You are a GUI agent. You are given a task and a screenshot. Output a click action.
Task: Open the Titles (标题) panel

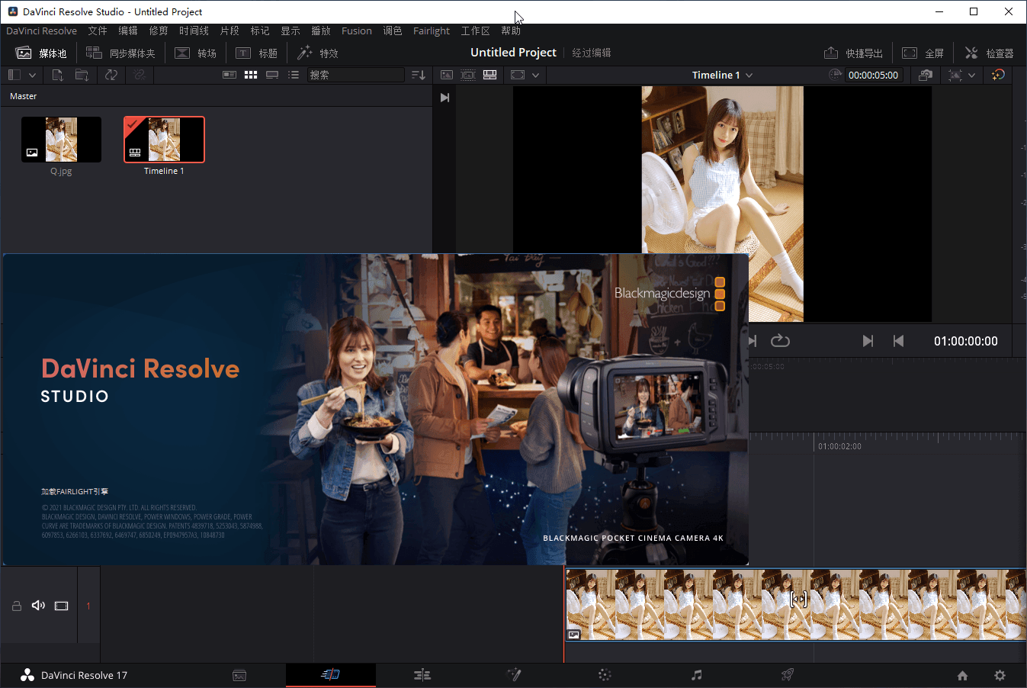click(x=256, y=53)
